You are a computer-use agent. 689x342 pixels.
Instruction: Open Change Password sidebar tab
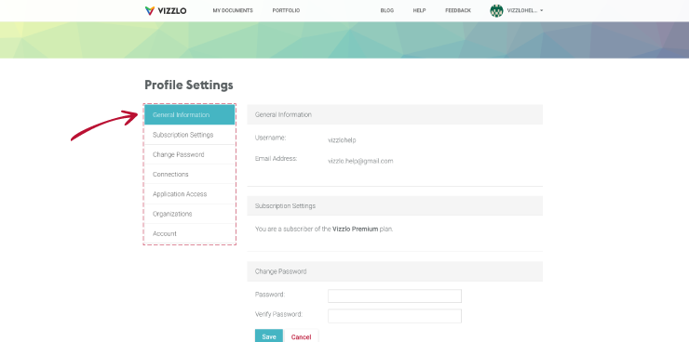[x=189, y=154]
